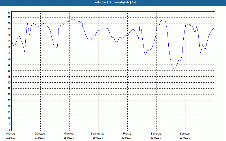This screenshot has width=226, height=141.
Task: Select the y-axis value 60
Action: [9, 59]
